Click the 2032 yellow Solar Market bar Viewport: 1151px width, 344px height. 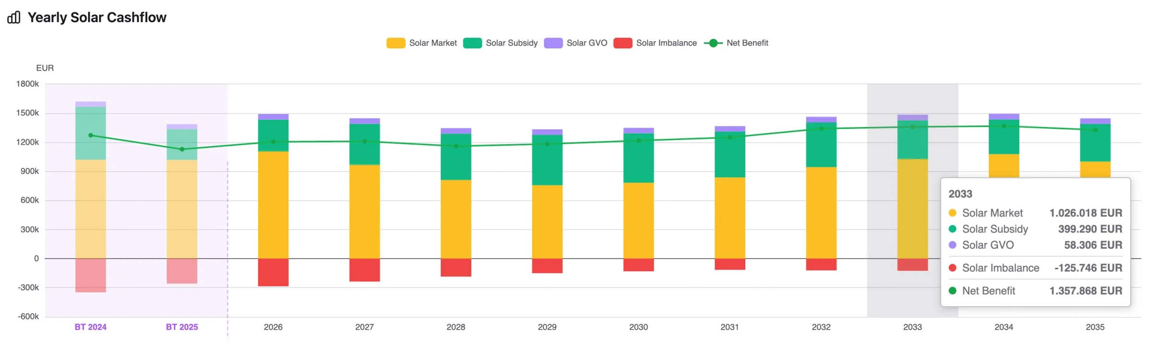[822, 213]
